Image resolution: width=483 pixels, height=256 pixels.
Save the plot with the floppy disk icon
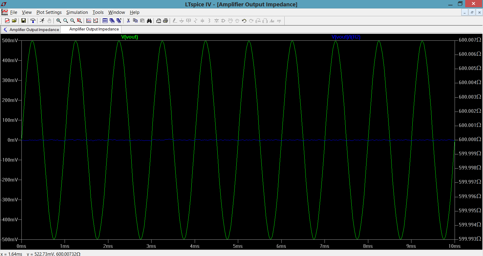point(23,21)
